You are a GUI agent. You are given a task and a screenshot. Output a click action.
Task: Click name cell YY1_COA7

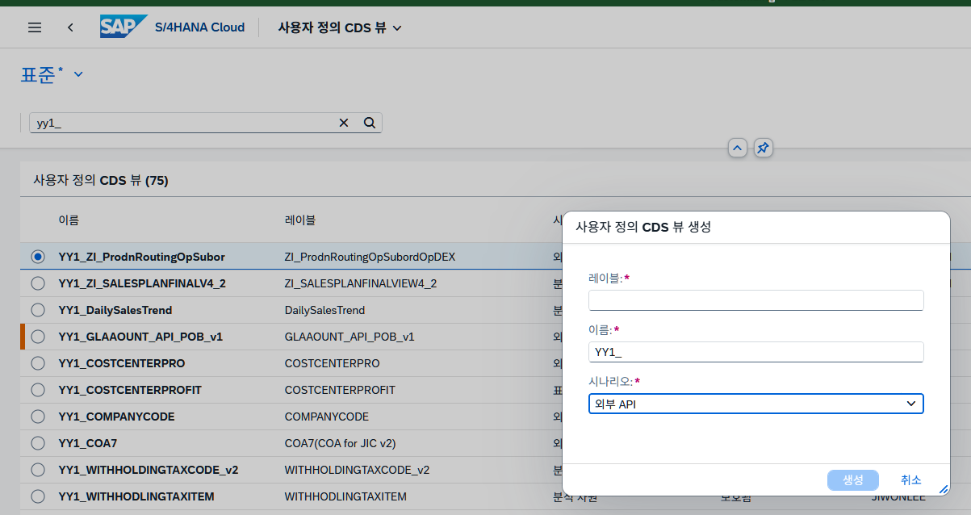[x=88, y=443]
